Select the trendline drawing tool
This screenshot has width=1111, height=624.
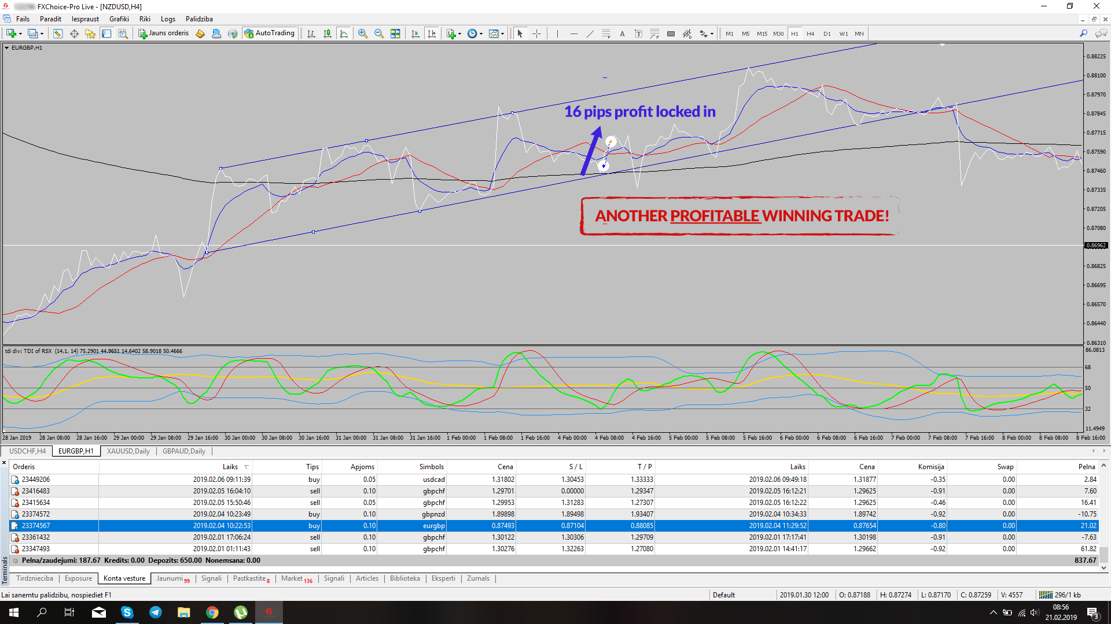coord(590,34)
